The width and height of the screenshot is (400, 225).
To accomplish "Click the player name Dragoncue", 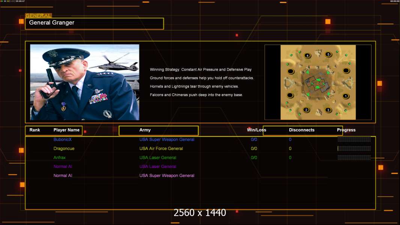I will coord(64,148).
